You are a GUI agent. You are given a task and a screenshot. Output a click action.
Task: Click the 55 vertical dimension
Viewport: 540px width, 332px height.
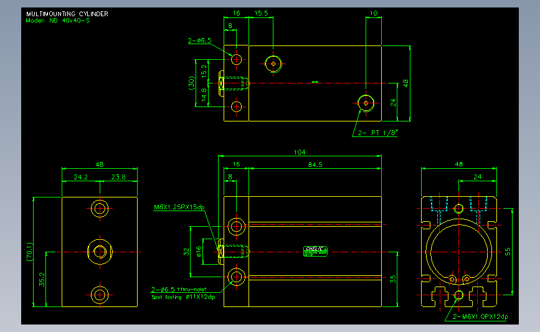pyautogui.click(x=508, y=252)
